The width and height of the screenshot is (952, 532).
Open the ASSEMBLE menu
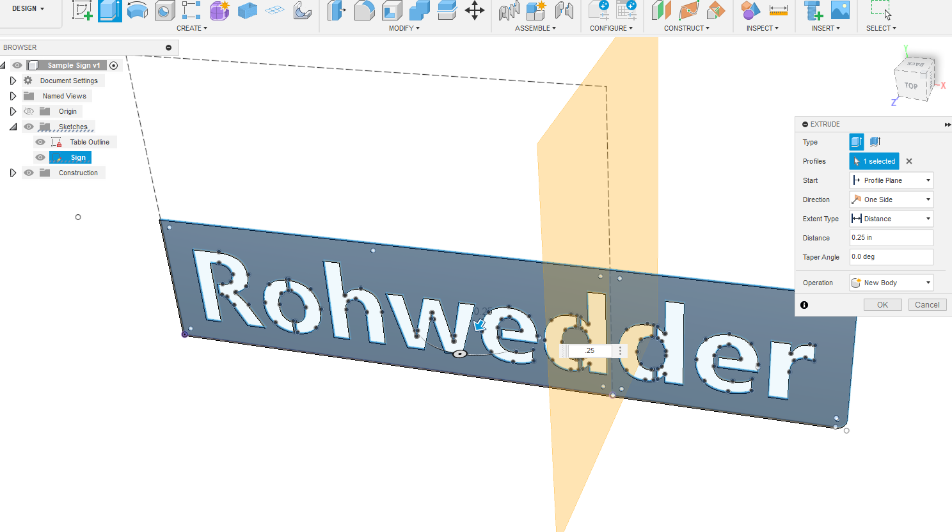point(535,28)
